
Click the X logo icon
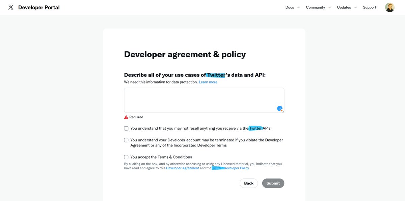(11, 7)
